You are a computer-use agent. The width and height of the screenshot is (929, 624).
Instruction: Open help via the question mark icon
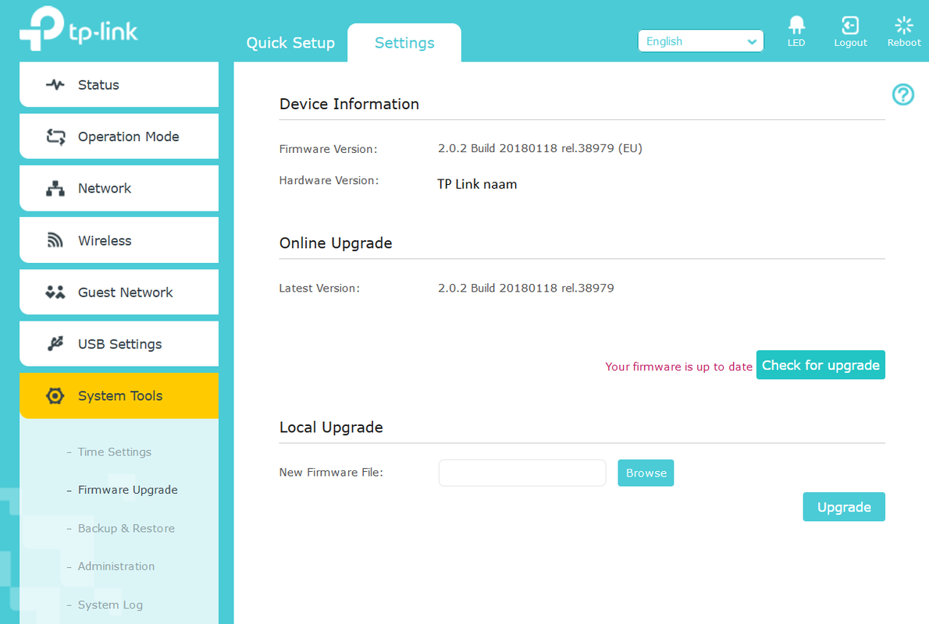(903, 94)
